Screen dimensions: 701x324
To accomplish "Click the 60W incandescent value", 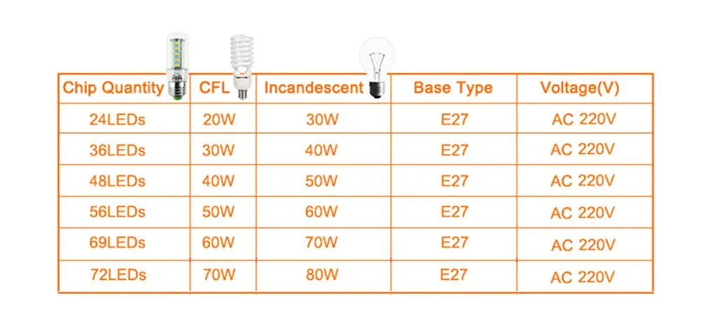I will pos(322,211).
